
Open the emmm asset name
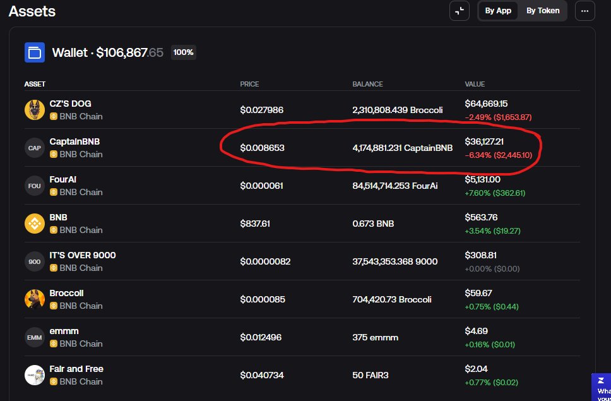click(64, 331)
